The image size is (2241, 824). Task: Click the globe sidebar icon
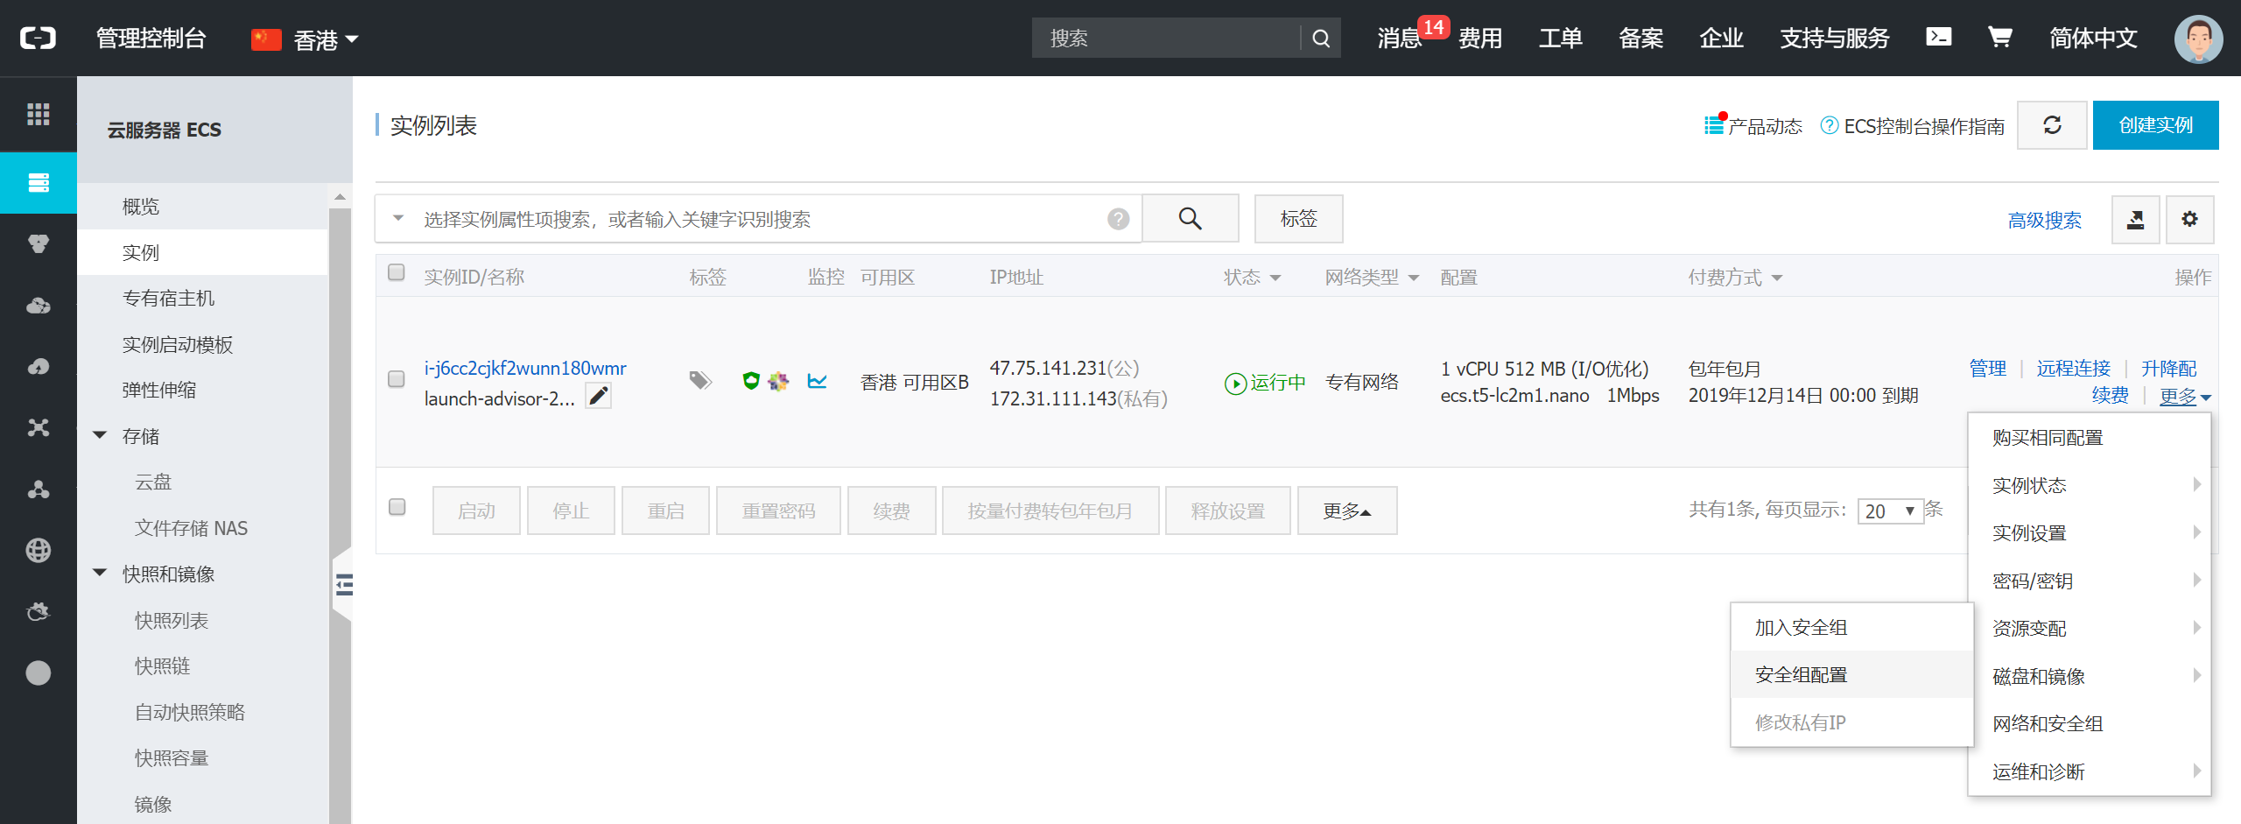pyautogui.click(x=38, y=550)
